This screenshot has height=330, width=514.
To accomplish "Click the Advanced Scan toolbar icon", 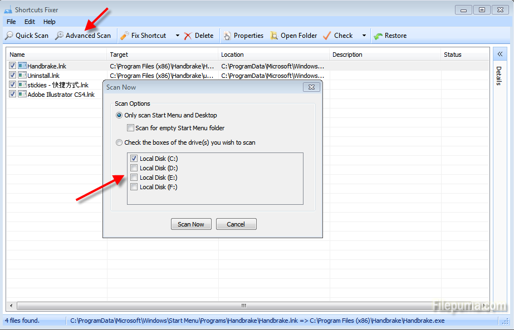I will [x=59, y=36].
